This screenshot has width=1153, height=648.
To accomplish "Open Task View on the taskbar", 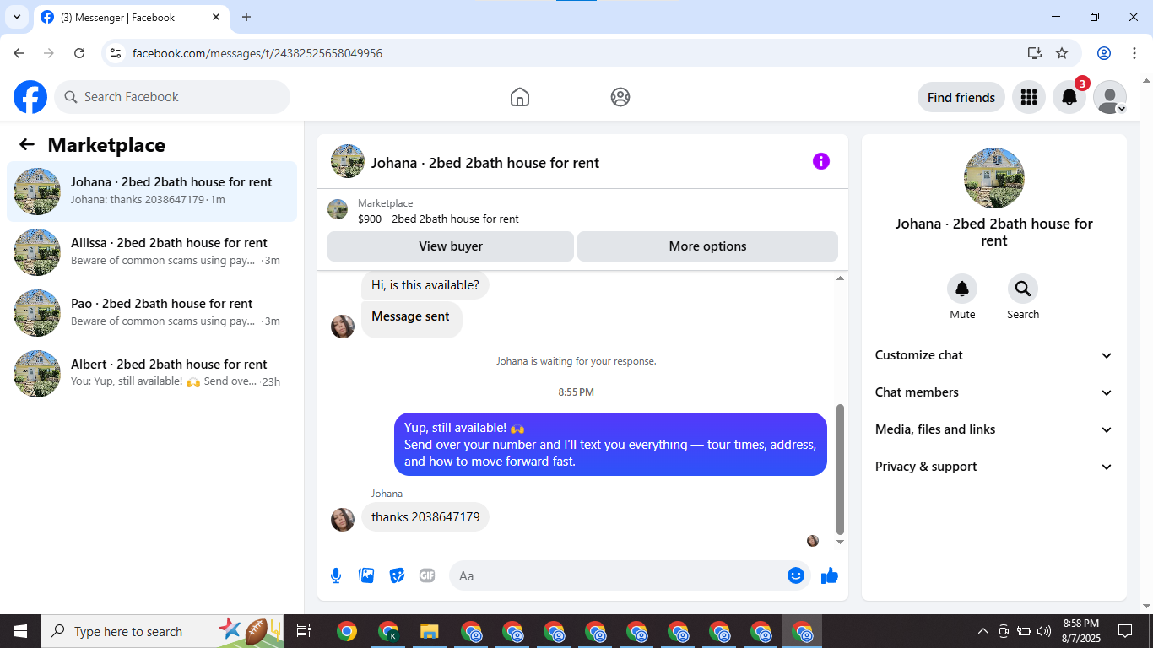I will (305, 631).
